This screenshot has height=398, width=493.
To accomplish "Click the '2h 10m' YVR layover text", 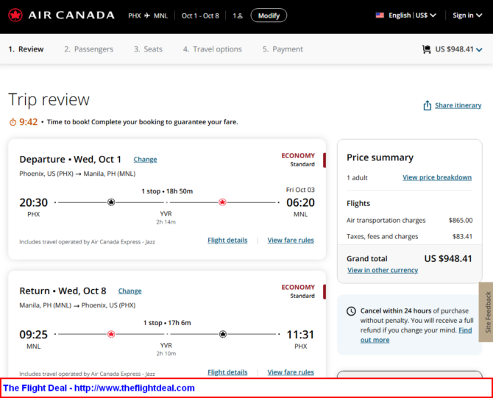I will click(166, 354).
